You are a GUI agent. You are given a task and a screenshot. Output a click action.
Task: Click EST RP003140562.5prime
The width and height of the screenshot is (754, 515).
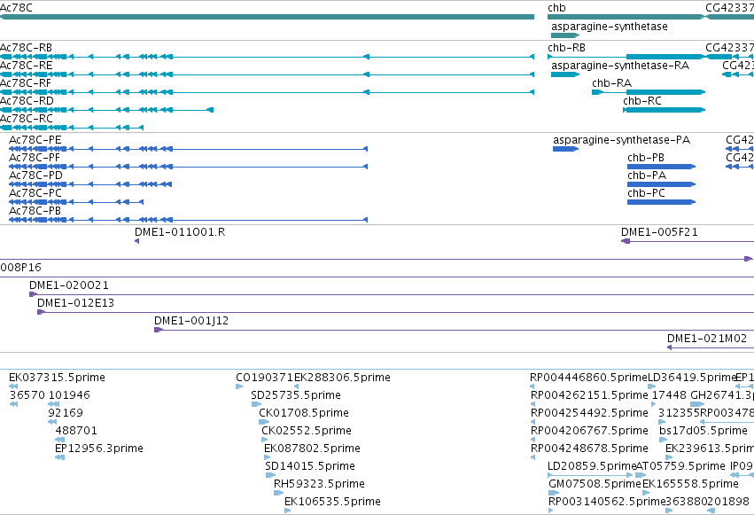click(x=551, y=511)
